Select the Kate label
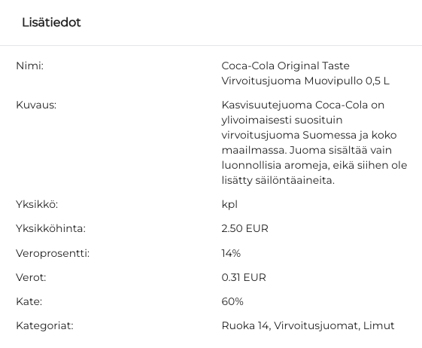Screen dimensions: 422x348 [x=29, y=301]
